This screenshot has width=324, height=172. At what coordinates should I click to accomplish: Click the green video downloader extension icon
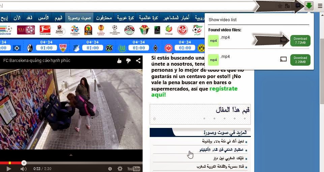pyautogui.click(x=309, y=6)
